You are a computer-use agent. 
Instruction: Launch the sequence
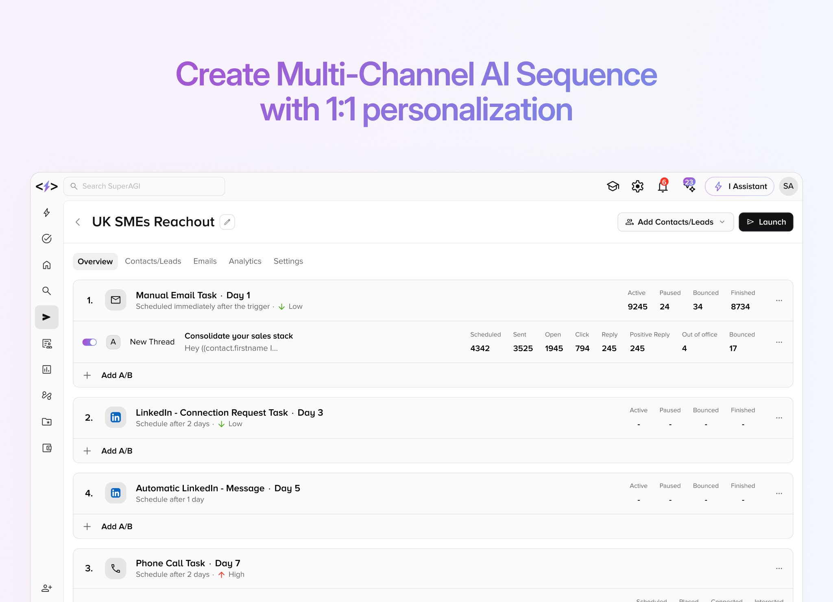[766, 222]
